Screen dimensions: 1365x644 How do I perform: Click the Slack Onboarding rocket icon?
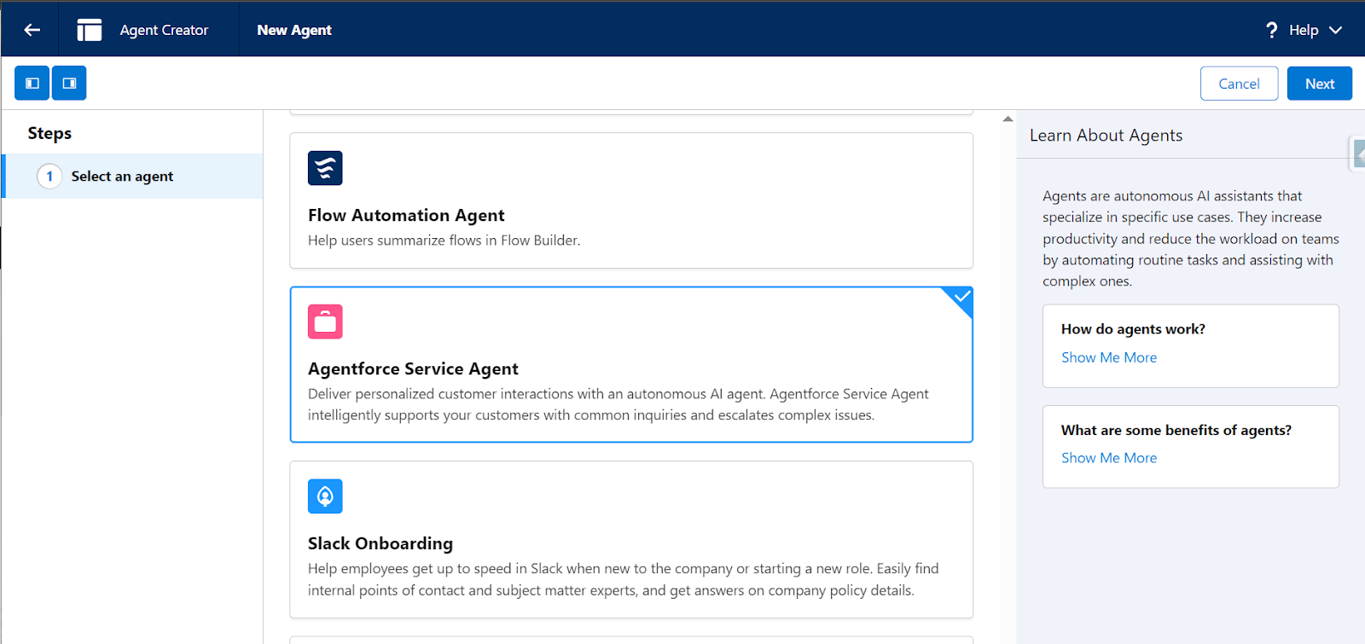coord(325,496)
